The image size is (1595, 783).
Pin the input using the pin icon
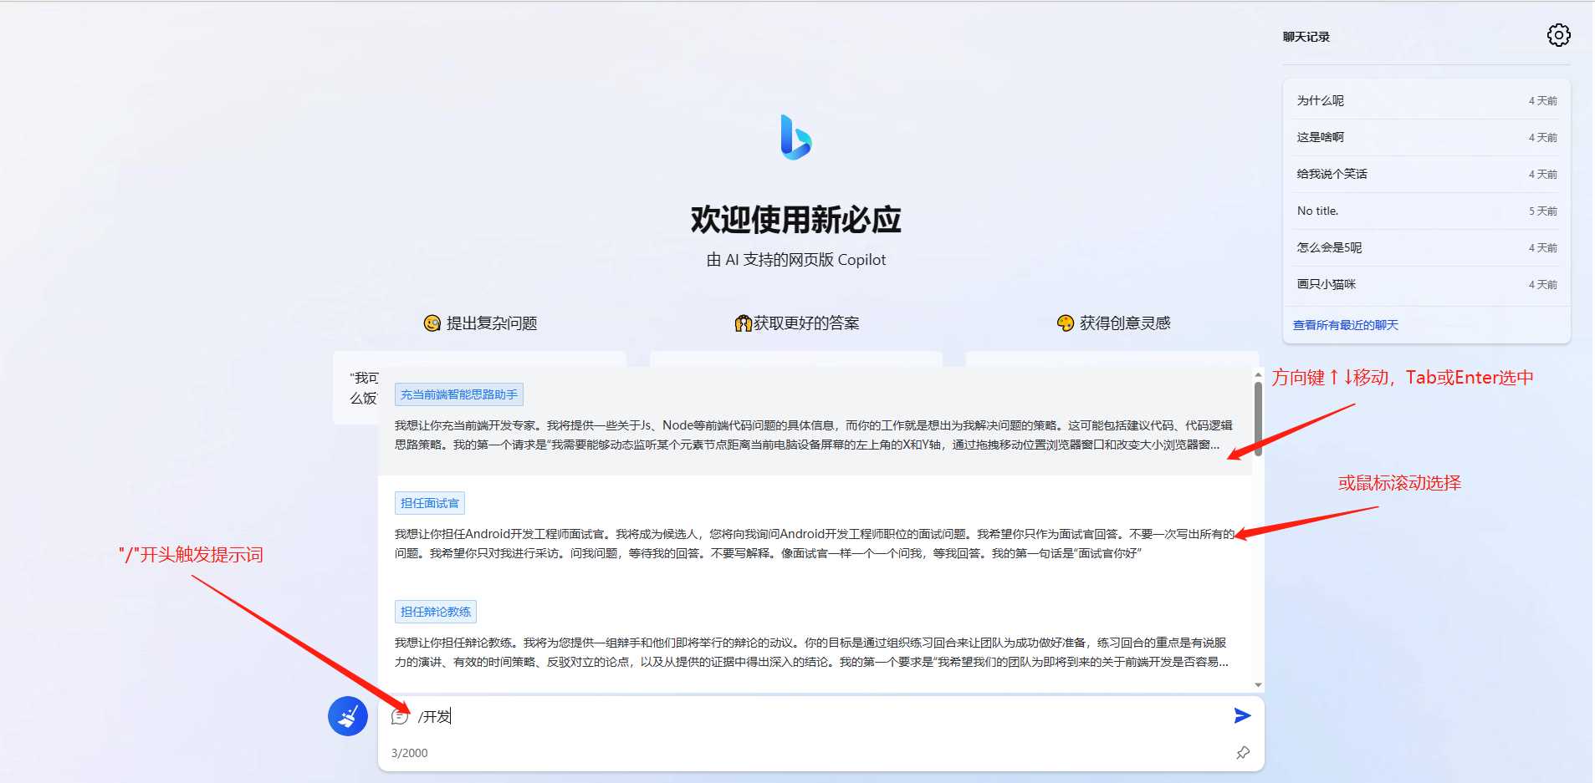[x=1243, y=752]
